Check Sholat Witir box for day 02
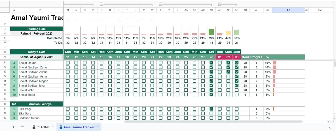This screenshot has height=131, width=336. tap(228, 90)
